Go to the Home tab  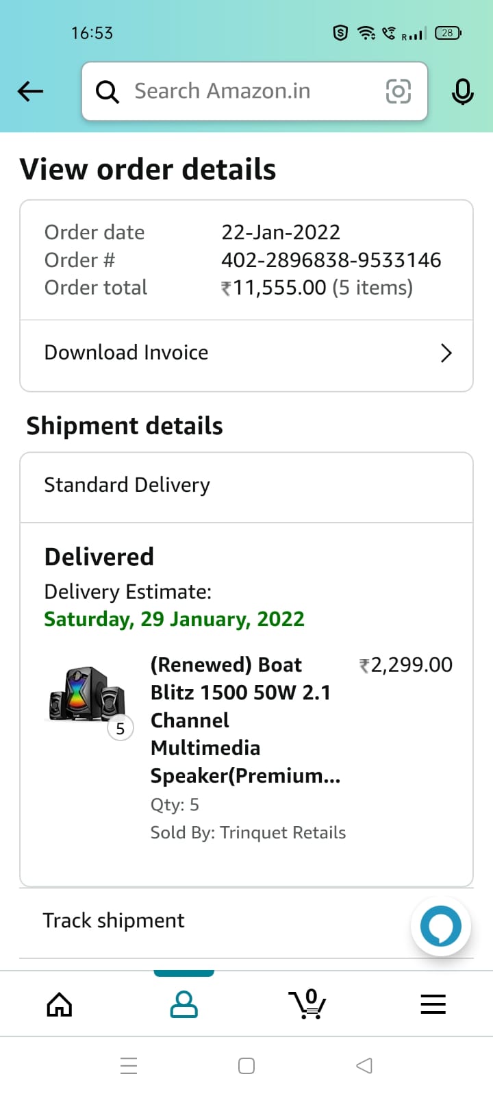(60, 1005)
